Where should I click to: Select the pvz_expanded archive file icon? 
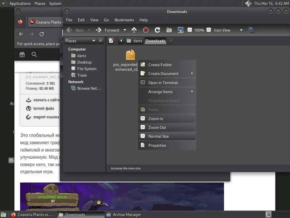coord(130,55)
